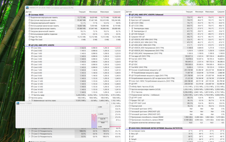Expand the Температуры ядер group
The width and height of the screenshot is (226, 142).
coord(129,29)
